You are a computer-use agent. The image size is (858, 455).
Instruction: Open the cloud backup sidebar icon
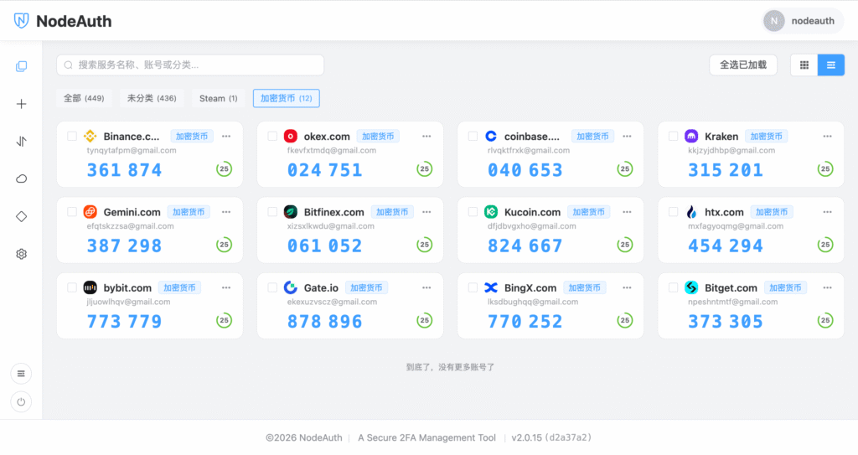tap(21, 179)
